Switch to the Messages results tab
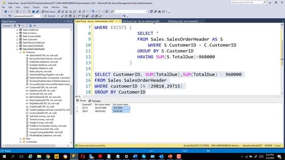Screen dimensions: 285x160 point(94,101)
